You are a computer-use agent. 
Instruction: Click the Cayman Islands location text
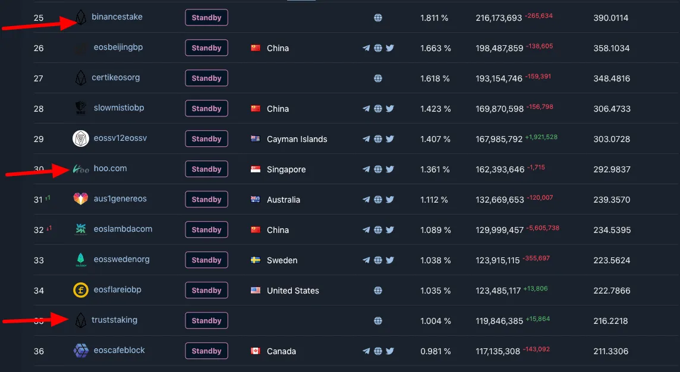(297, 139)
